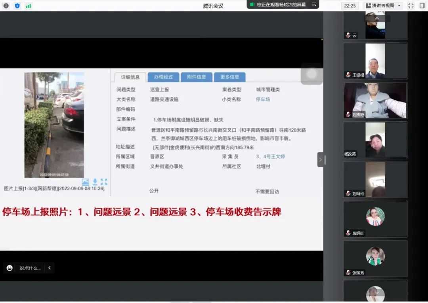Check the green network signal icon
Viewport: 428px width, 303px height.
[28, 6]
